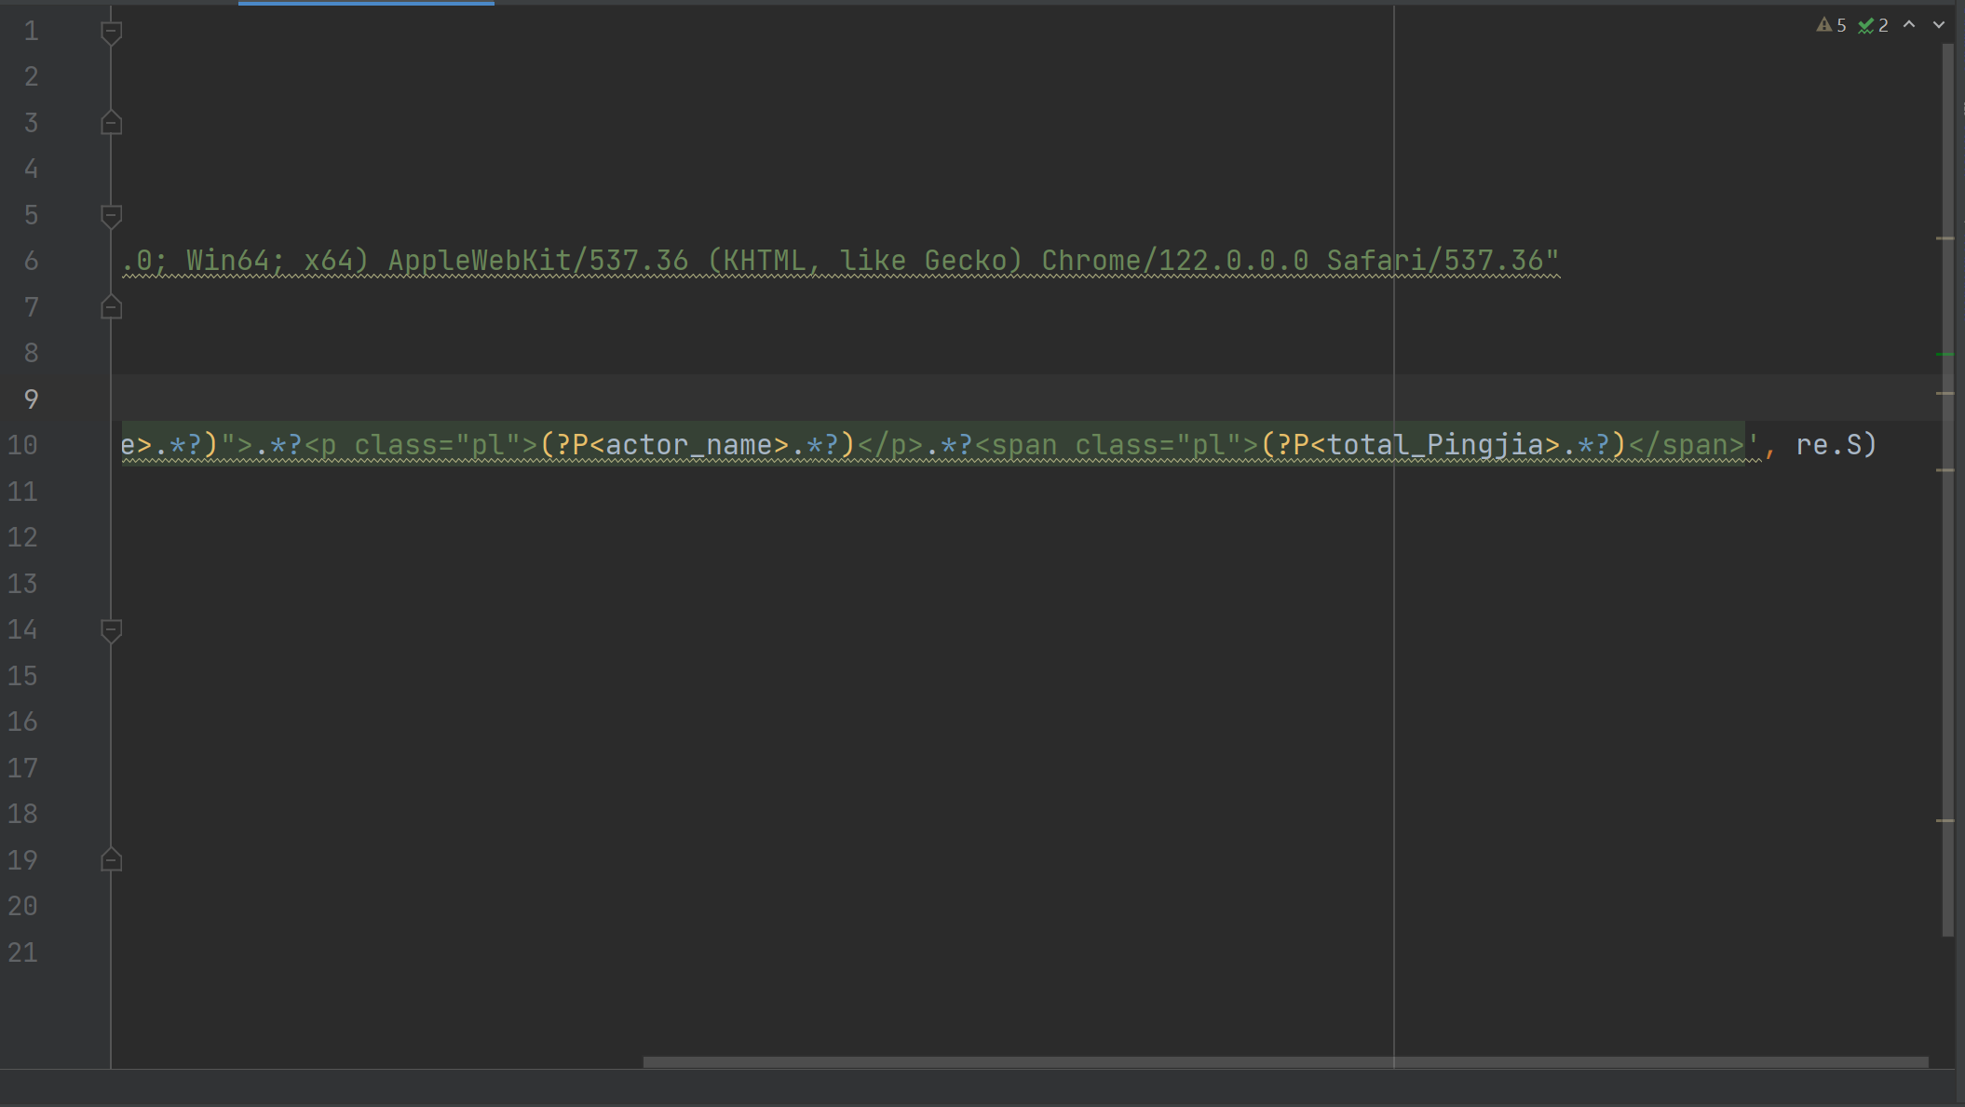This screenshot has height=1107, width=1965.
Task: Collapse the fold region at line 14
Action: [111, 630]
